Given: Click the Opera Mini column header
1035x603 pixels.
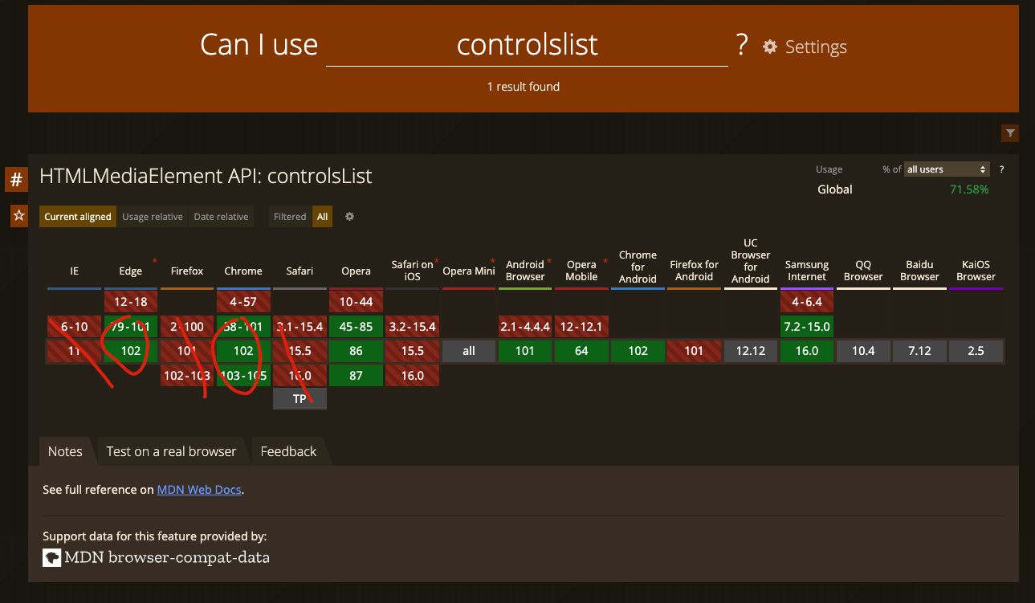Looking at the screenshot, I should (x=469, y=271).
